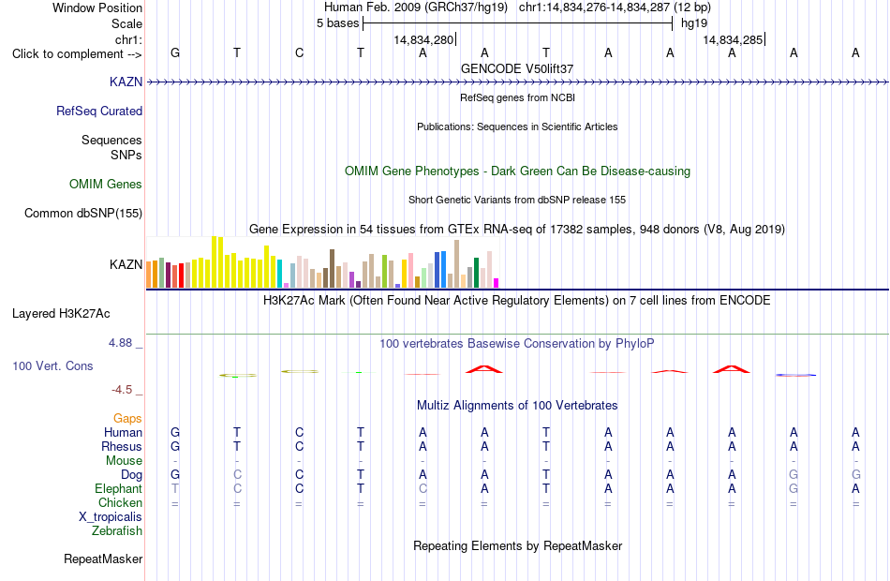Click the 'Click to complement -->' label
The width and height of the screenshot is (890, 581).
(x=77, y=54)
